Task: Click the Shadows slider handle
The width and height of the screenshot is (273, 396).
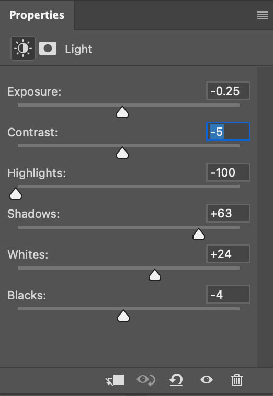Action: [x=199, y=234]
